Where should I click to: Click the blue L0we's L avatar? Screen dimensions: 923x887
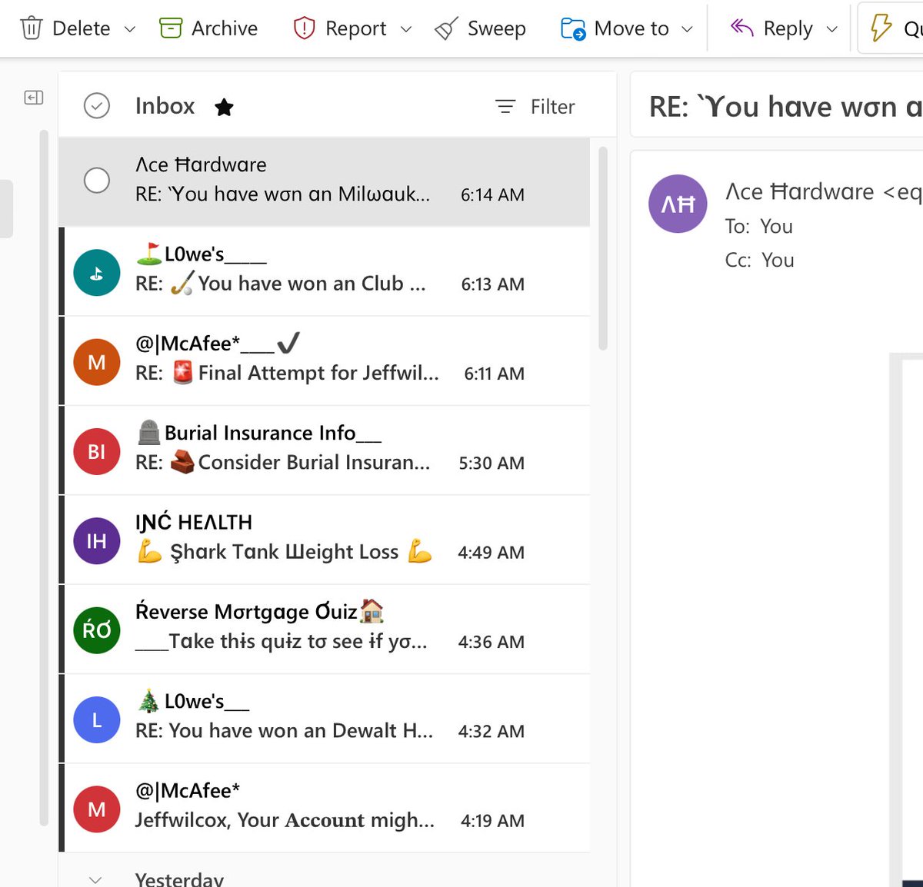[x=97, y=719]
